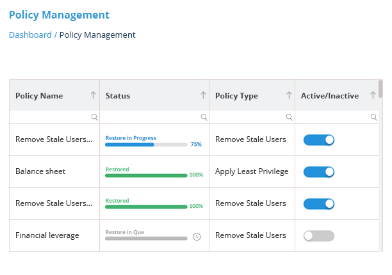Select the Financial leverage policy name
Screen dimensions: 392x275
click(47, 235)
